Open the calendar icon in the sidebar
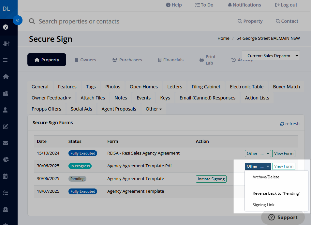311x225 pixels. coord(5,176)
